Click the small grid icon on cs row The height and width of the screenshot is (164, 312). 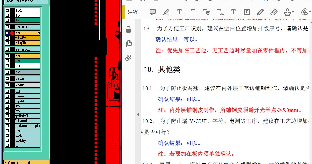click(x=39, y=33)
